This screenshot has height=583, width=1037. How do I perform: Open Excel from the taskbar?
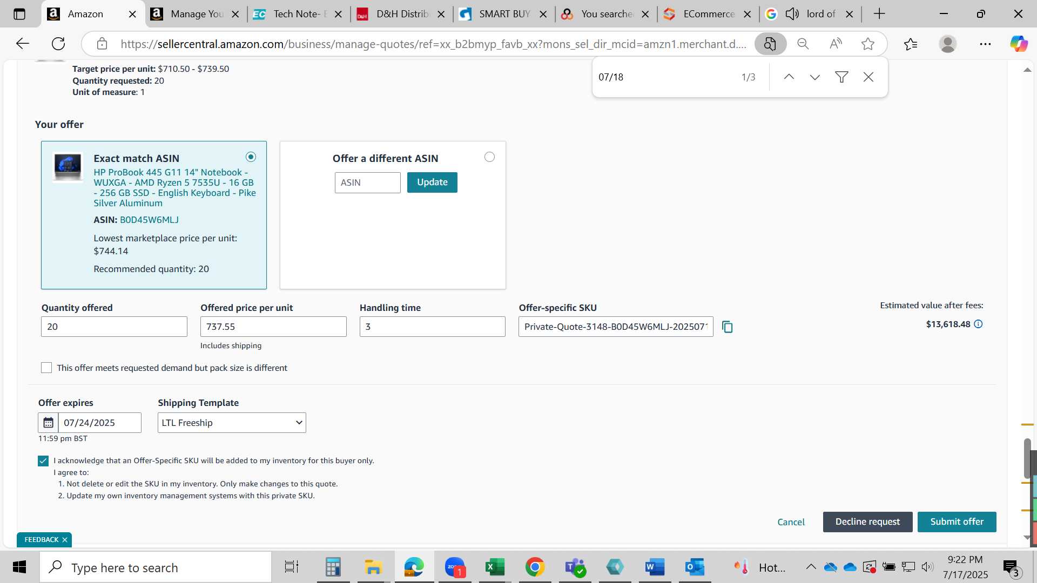[495, 567]
